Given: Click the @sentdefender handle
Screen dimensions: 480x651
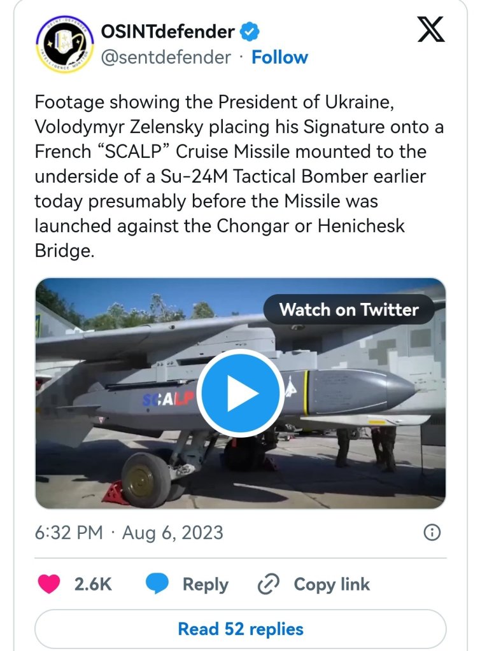Looking at the screenshot, I should click(x=166, y=57).
